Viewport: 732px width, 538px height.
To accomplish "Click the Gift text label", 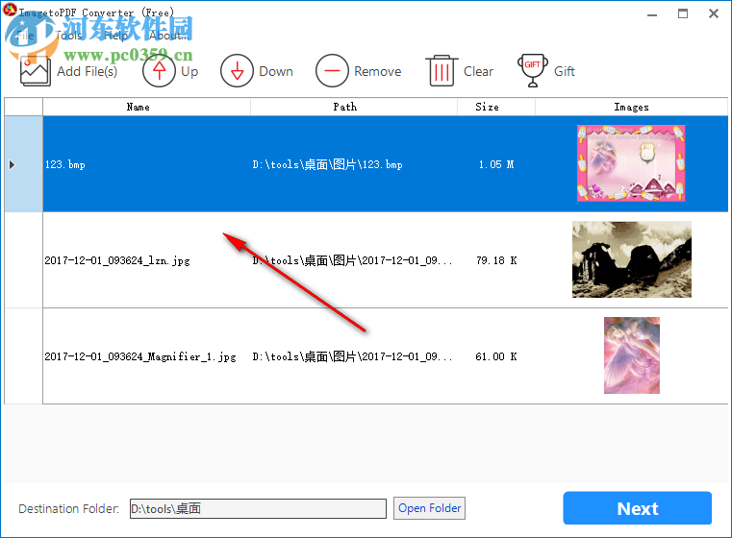I will coord(564,71).
